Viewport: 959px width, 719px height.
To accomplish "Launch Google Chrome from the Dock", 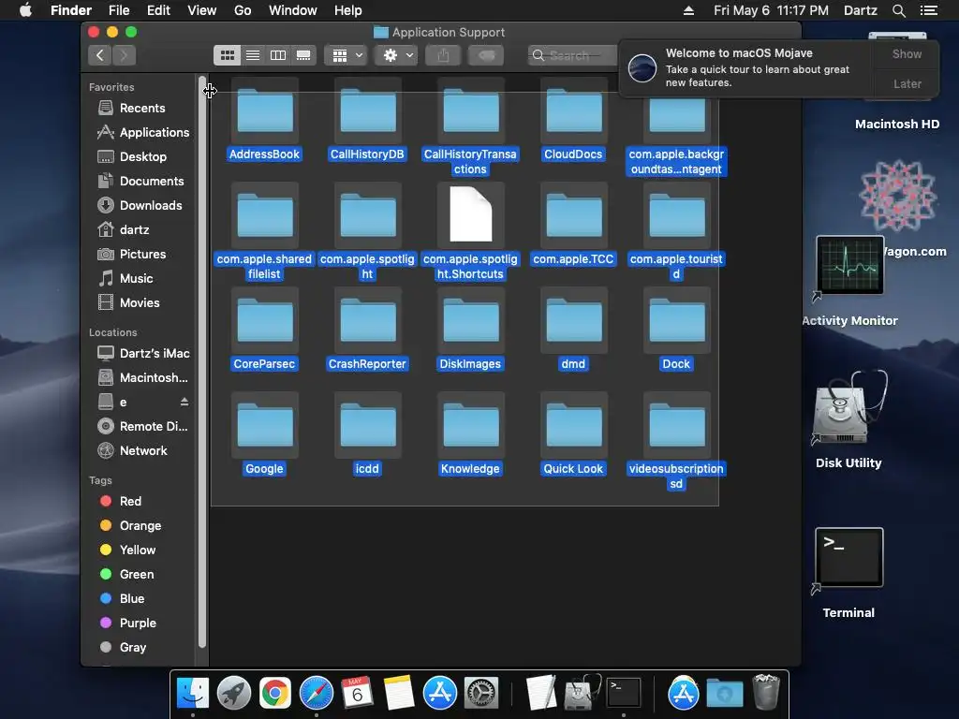I will click(275, 693).
